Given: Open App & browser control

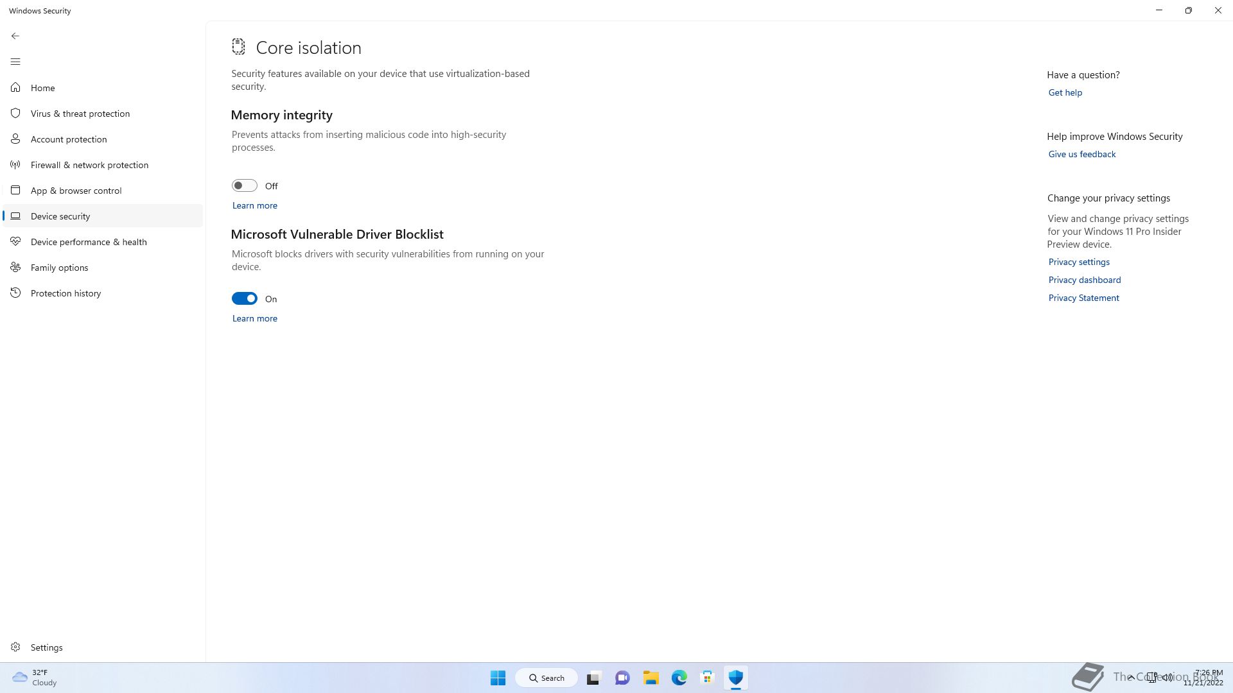Looking at the screenshot, I should [x=103, y=190].
